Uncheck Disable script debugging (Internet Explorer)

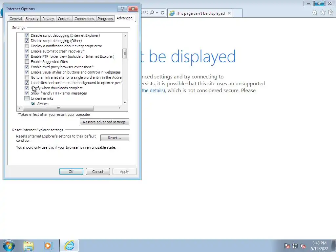27,35
